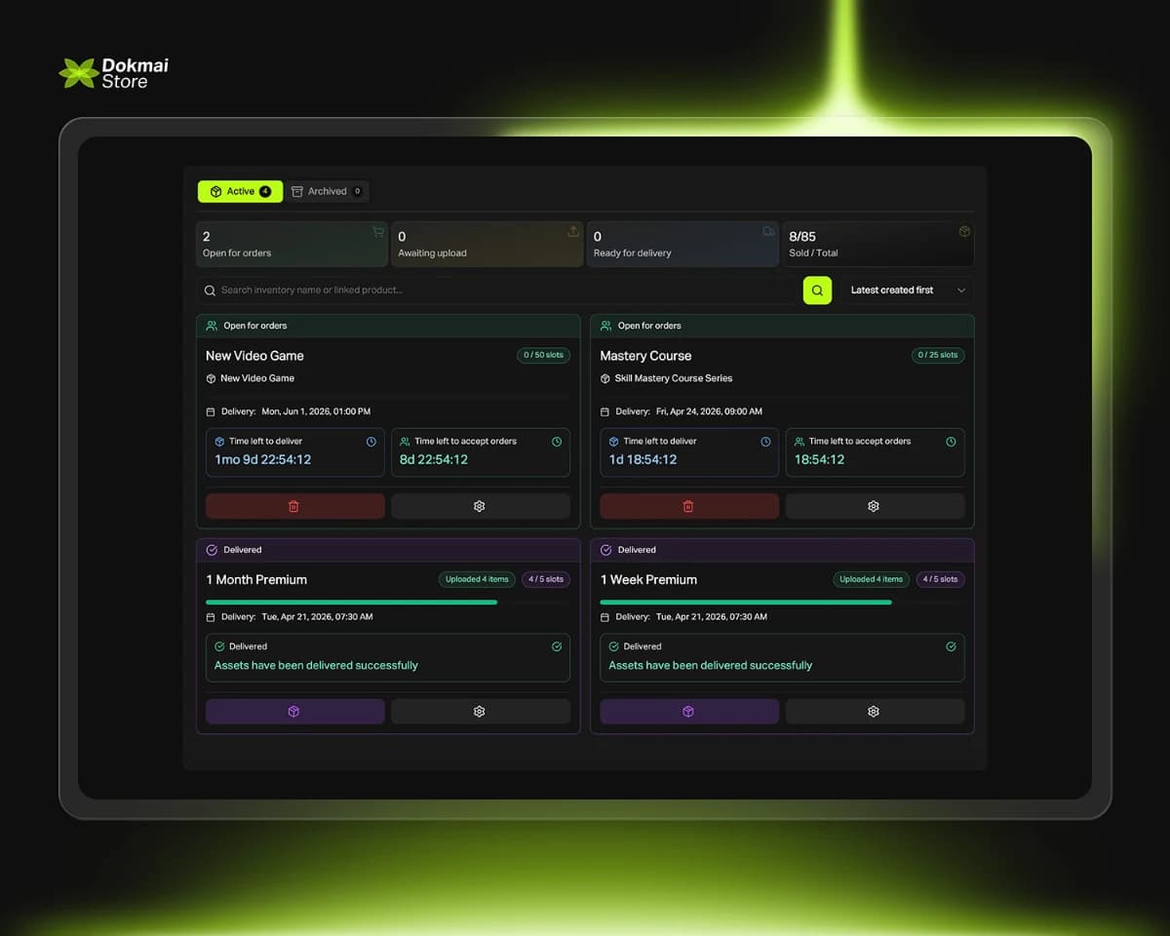Click the shopping cart icon on Open for orders
The image size is (1170, 936).
tap(378, 231)
